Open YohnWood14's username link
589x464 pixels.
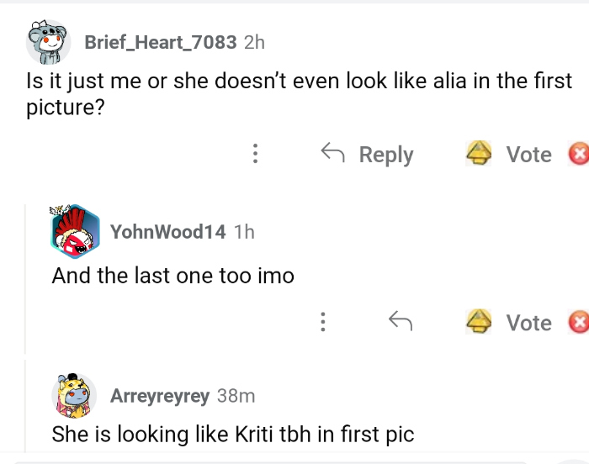coord(168,232)
